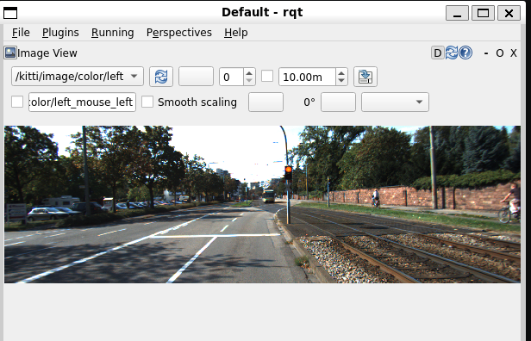This screenshot has height=341, width=531.
Task: Open the Help menu
Action: [235, 33]
